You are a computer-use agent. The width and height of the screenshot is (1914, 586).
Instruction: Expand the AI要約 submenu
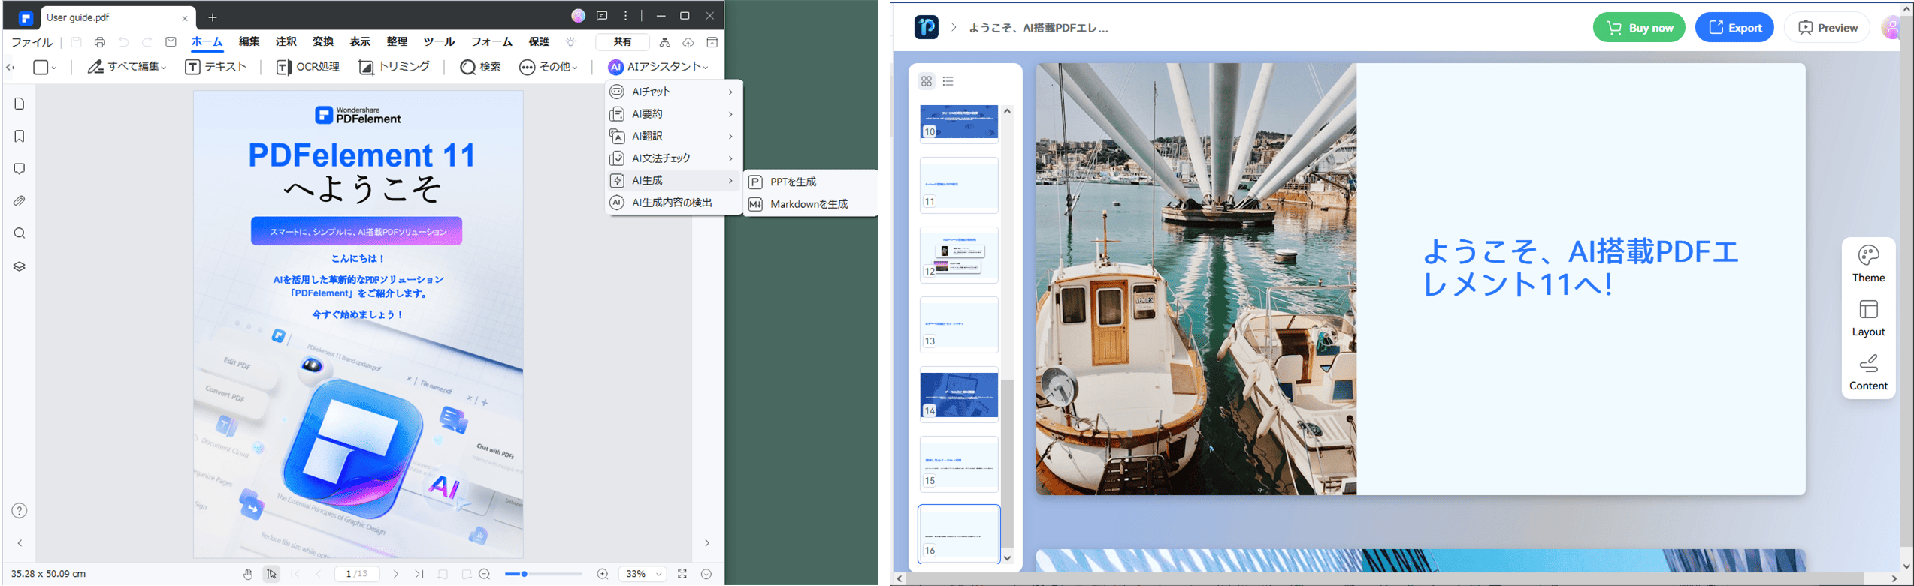pyautogui.click(x=673, y=114)
